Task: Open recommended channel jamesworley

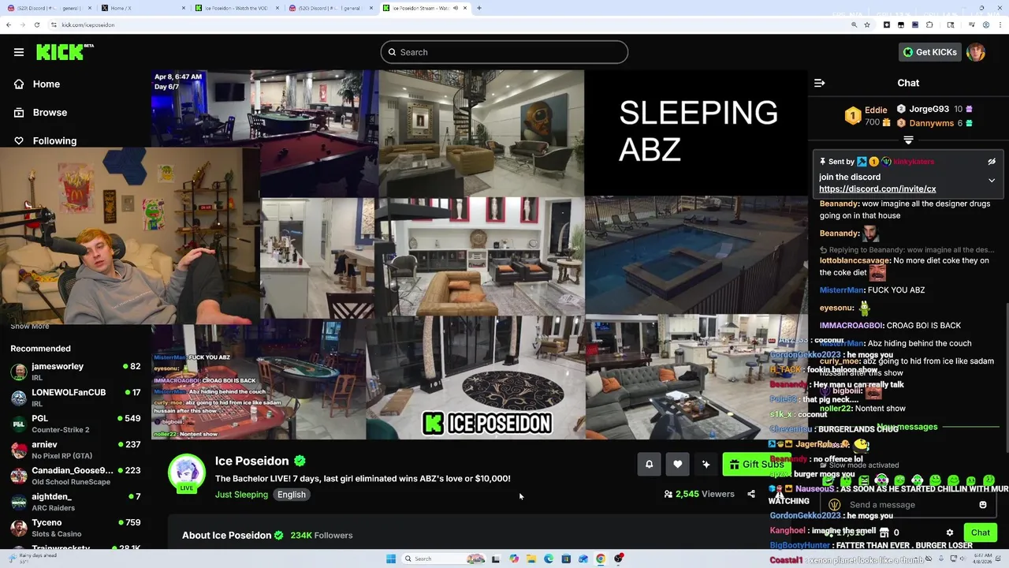Action: (x=75, y=371)
